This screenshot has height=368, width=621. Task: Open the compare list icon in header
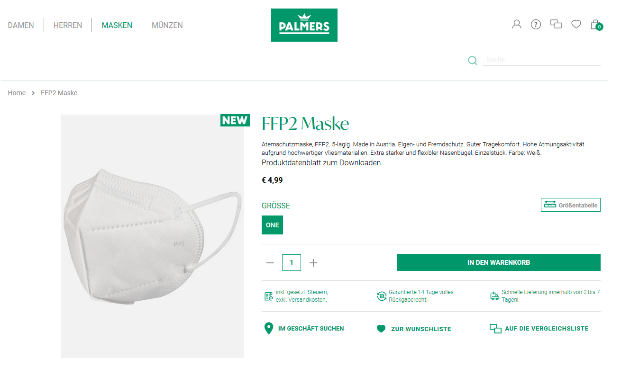coord(556,24)
